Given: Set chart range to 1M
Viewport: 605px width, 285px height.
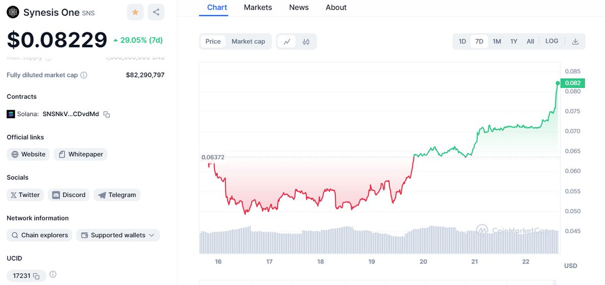Looking at the screenshot, I should (497, 41).
